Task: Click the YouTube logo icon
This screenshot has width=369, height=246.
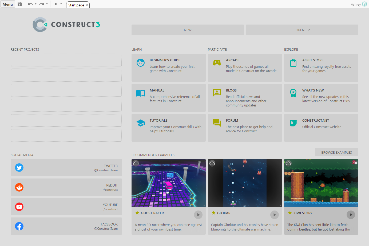Action: click(x=19, y=207)
